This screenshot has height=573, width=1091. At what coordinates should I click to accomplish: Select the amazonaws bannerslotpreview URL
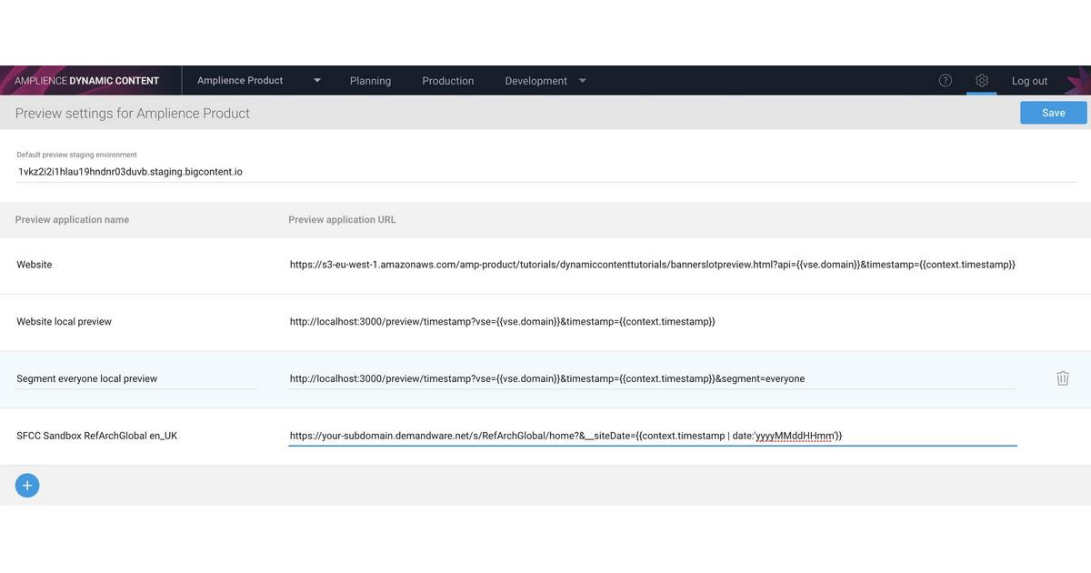click(x=653, y=265)
